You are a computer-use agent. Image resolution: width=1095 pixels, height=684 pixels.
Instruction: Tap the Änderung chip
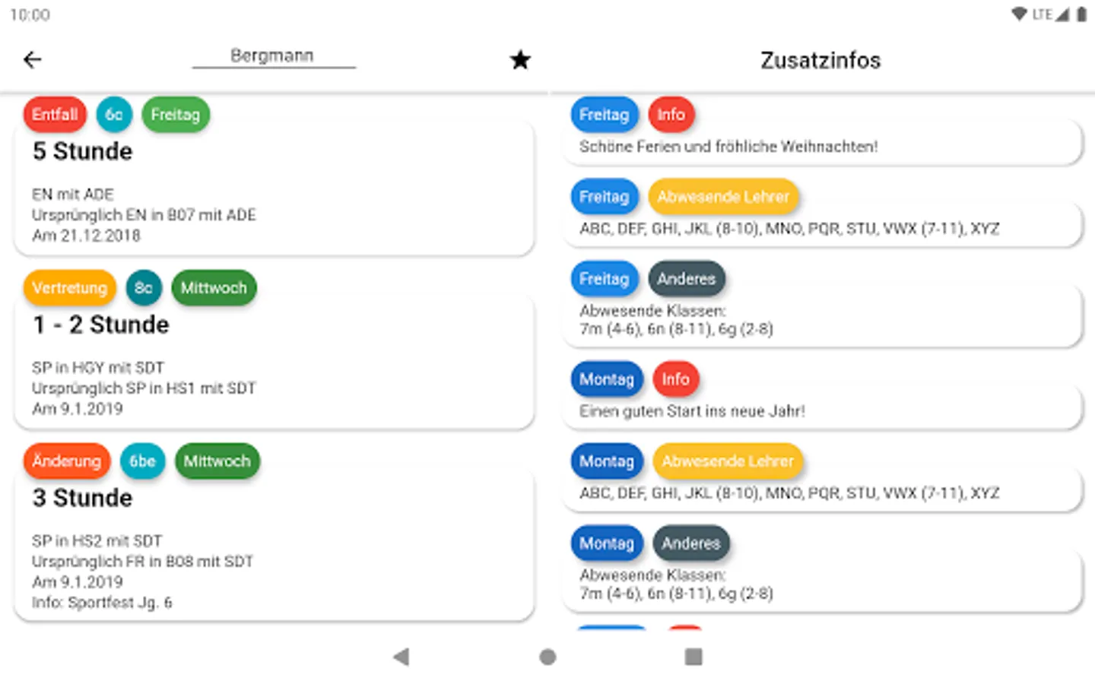pos(67,461)
